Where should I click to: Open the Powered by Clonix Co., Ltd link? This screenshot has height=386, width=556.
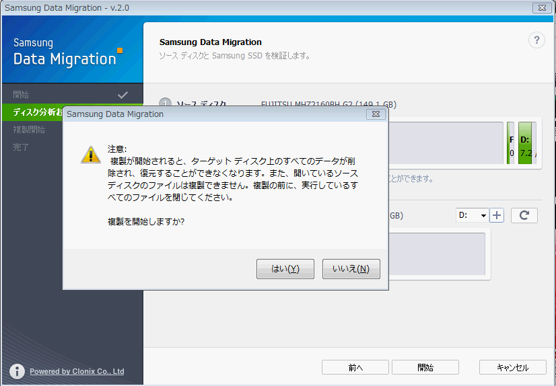click(77, 371)
